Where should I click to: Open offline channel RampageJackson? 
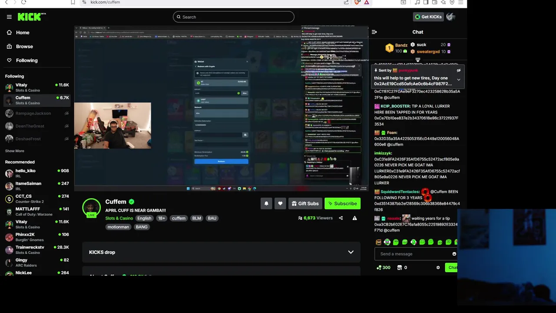click(x=37, y=113)
